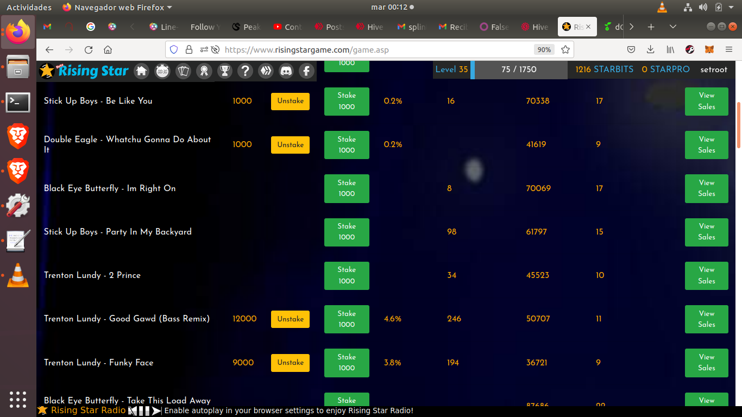This screenshot has width=742, height=417.
Task: Open the clock showing mar 00:12
Action: [x=392, y=7]
